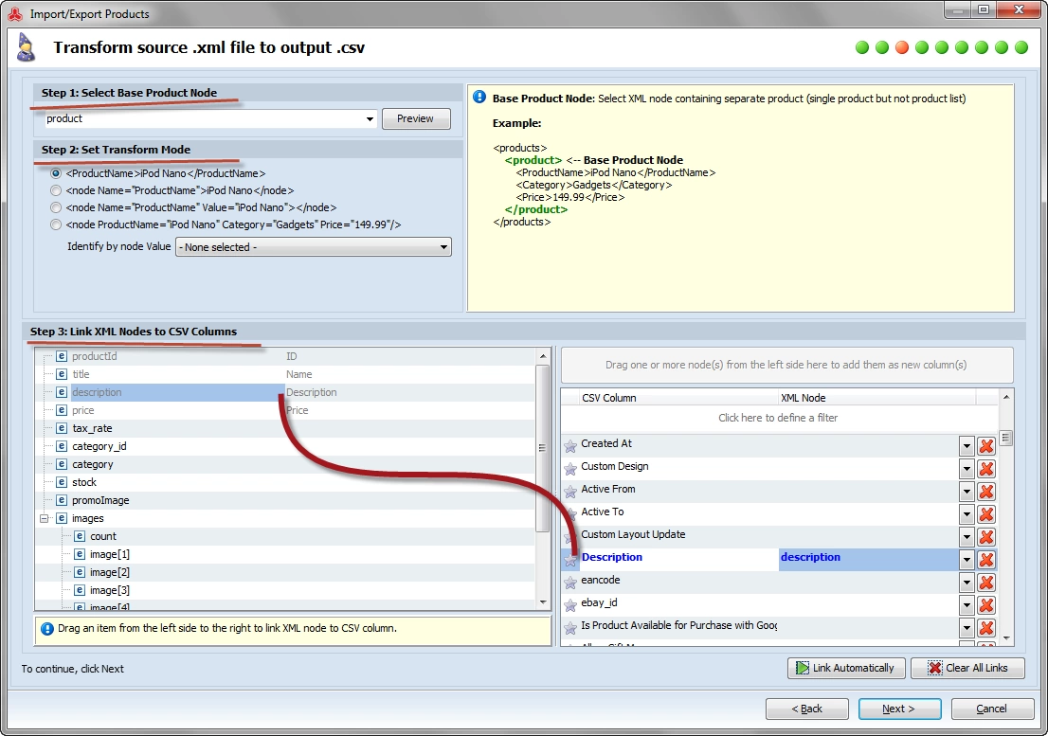Click the element icon beside promoImage
Image resolution: width=1048 pixels, height=736 pixels.
[62, 500]
